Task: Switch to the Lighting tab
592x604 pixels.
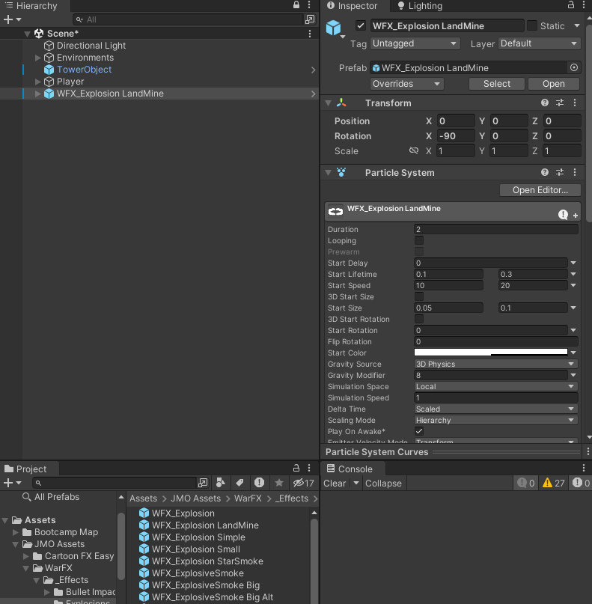Action: (x=420, y=6)
